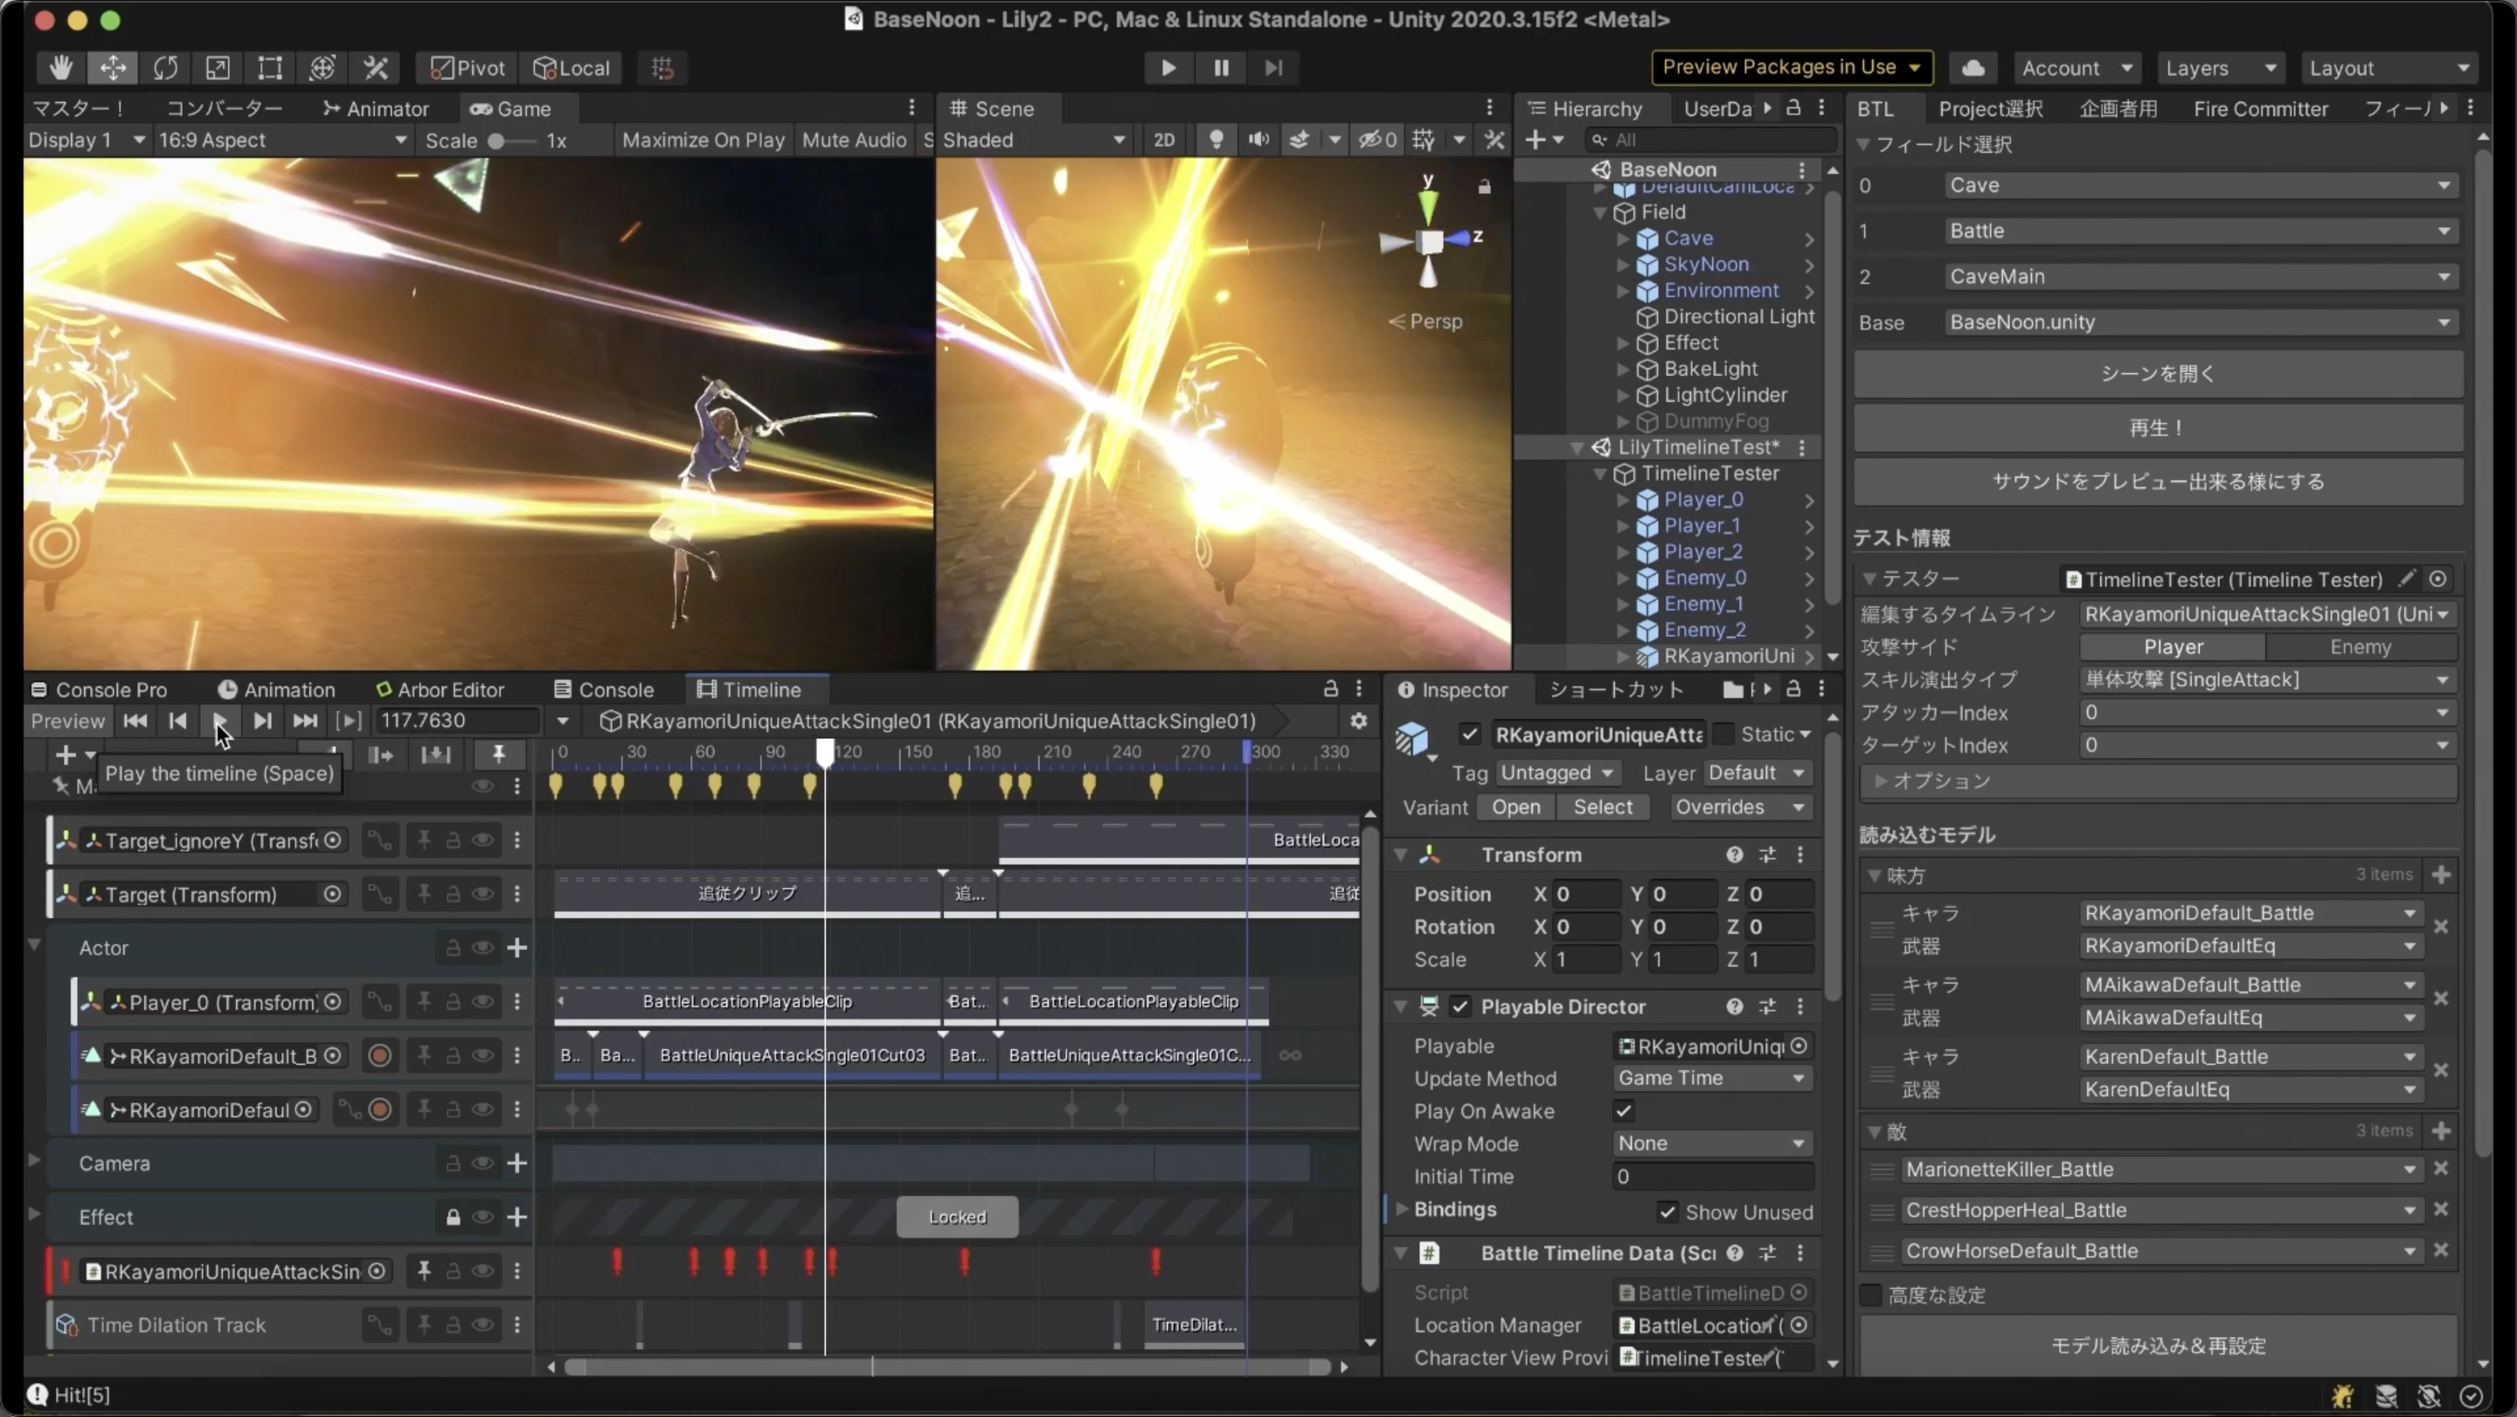Click the cloud services icon

(x=1973, y=67)
